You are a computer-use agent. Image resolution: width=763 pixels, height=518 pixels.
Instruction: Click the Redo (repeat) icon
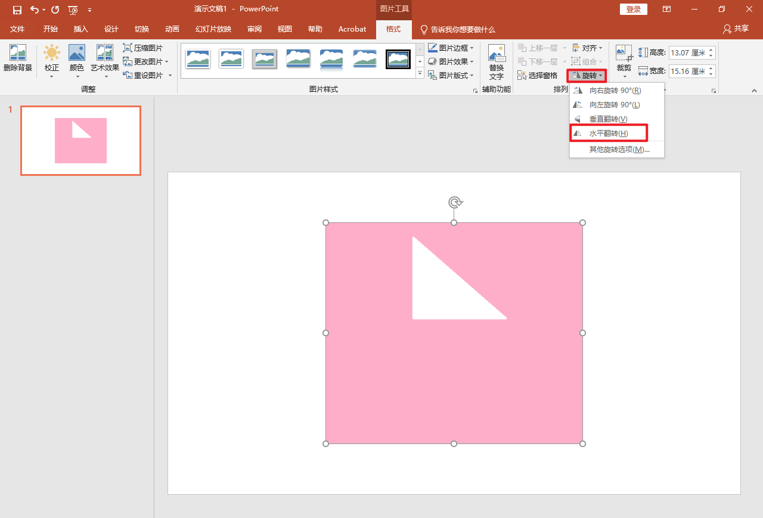pyautogui.click(x=55, y=10)
